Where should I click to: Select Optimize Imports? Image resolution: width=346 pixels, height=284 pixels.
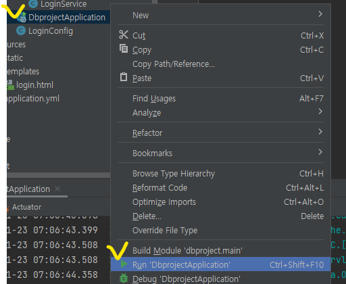(x=220, y=202)
